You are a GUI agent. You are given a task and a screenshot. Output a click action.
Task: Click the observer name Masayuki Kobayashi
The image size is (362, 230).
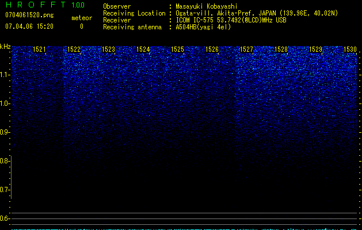coord(207,6)
